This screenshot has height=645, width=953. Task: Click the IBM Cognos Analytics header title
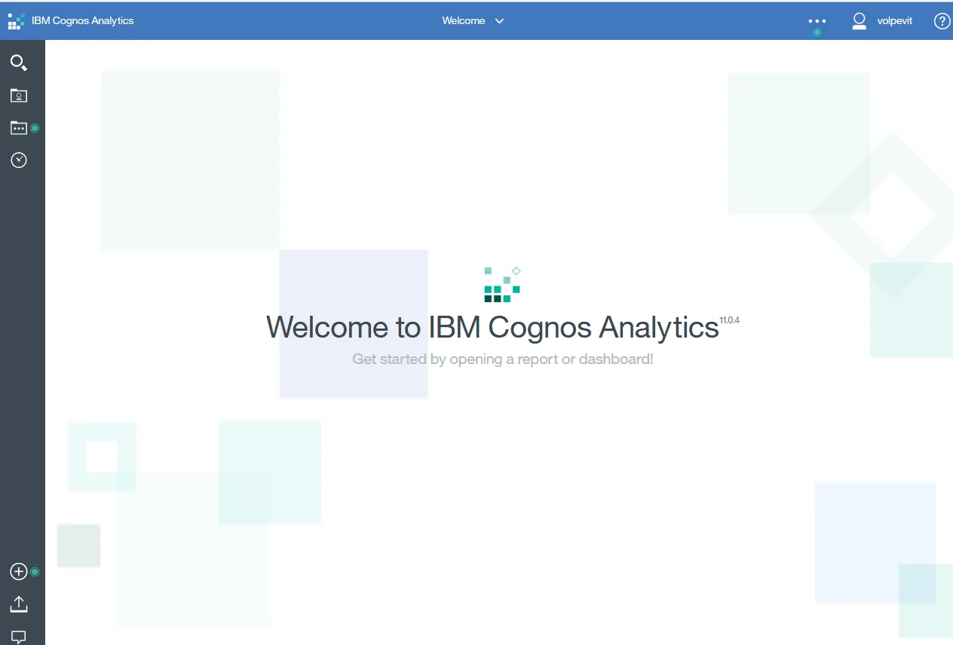point(83,21)
